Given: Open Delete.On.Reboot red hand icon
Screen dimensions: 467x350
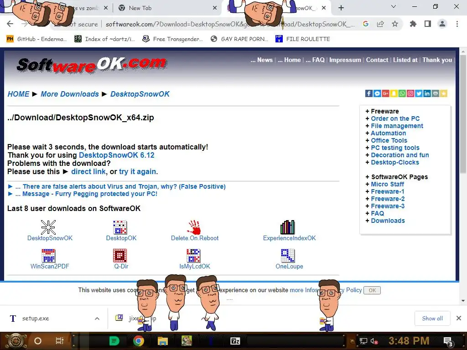Looking at the screenshot, I should 194,227.
